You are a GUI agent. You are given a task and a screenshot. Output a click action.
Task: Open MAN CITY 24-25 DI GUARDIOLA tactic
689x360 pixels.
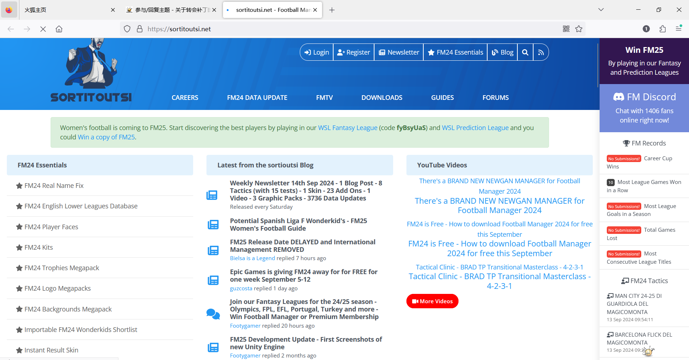coord(634,304)
